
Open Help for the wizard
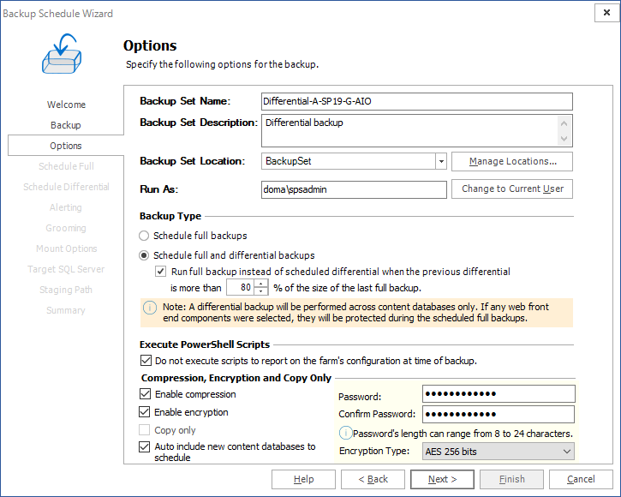[x=304, y=480]
